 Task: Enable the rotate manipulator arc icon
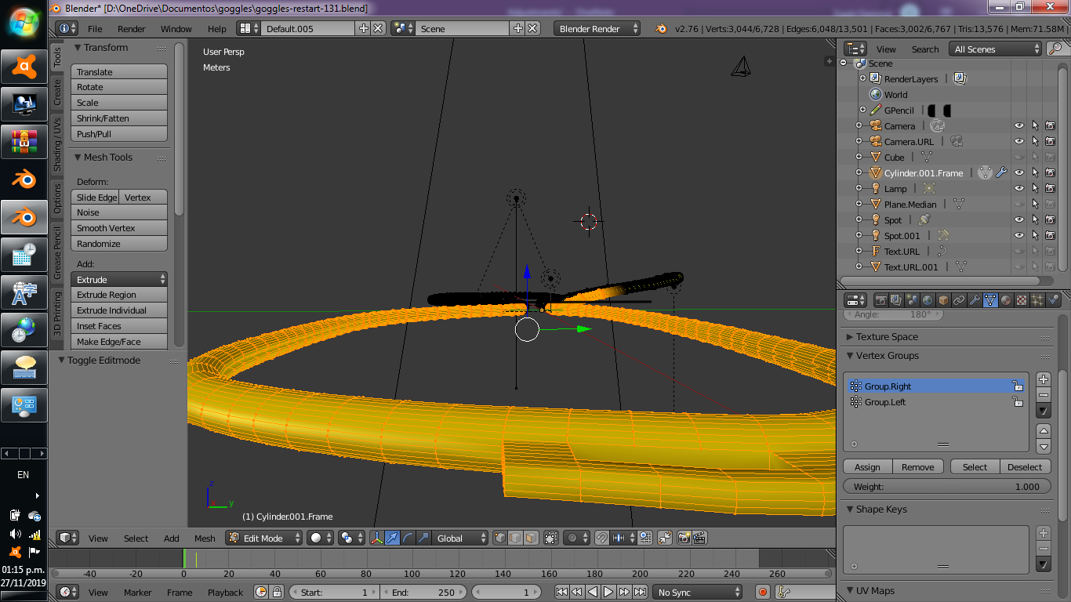click(x=408, y=538)
